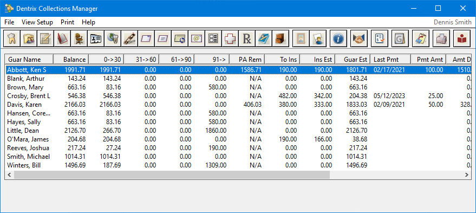This screenshot has width=476, height=213.
Task: Click the list layout view icon
Action: pos(213,38)
